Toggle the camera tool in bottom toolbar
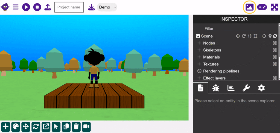The width and height of the screenshot is (280, 133). click(86, 126)
